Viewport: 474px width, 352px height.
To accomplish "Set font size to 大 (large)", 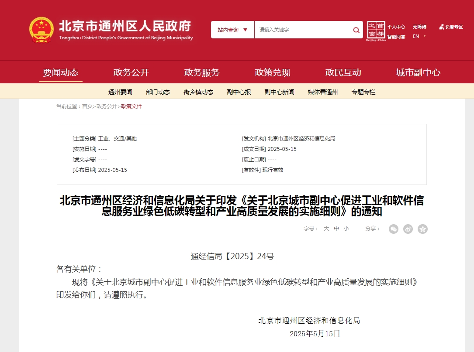I will tap(326, 229).
